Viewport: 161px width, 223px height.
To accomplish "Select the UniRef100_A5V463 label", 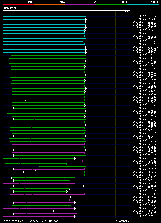I will (x=144, y=161).
